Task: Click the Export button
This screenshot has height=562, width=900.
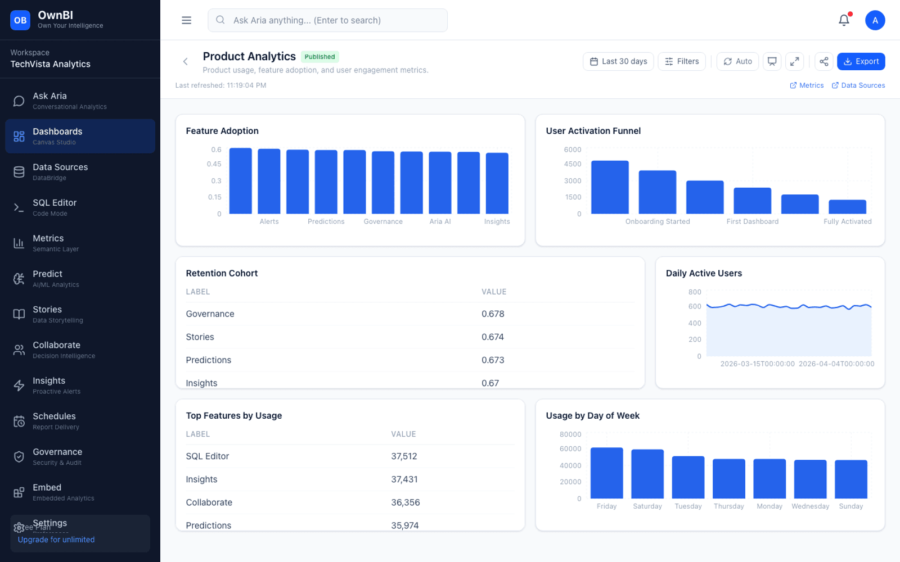Action: [x=861, y=61]
